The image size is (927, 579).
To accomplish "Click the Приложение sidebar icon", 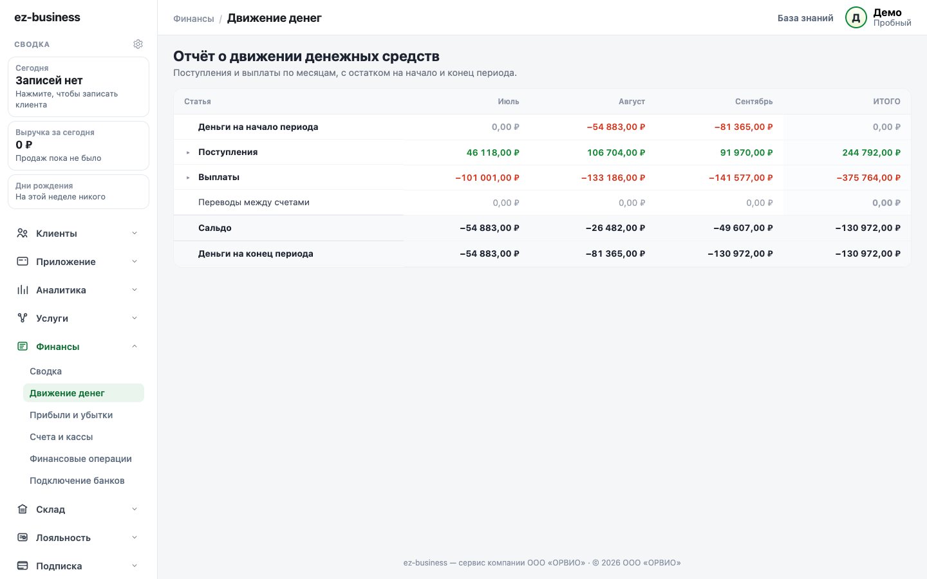I will (x=23, y=262).
